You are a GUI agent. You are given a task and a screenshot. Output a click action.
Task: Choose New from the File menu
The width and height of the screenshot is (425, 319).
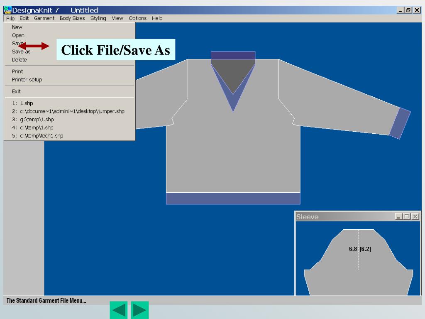[69, 27]
